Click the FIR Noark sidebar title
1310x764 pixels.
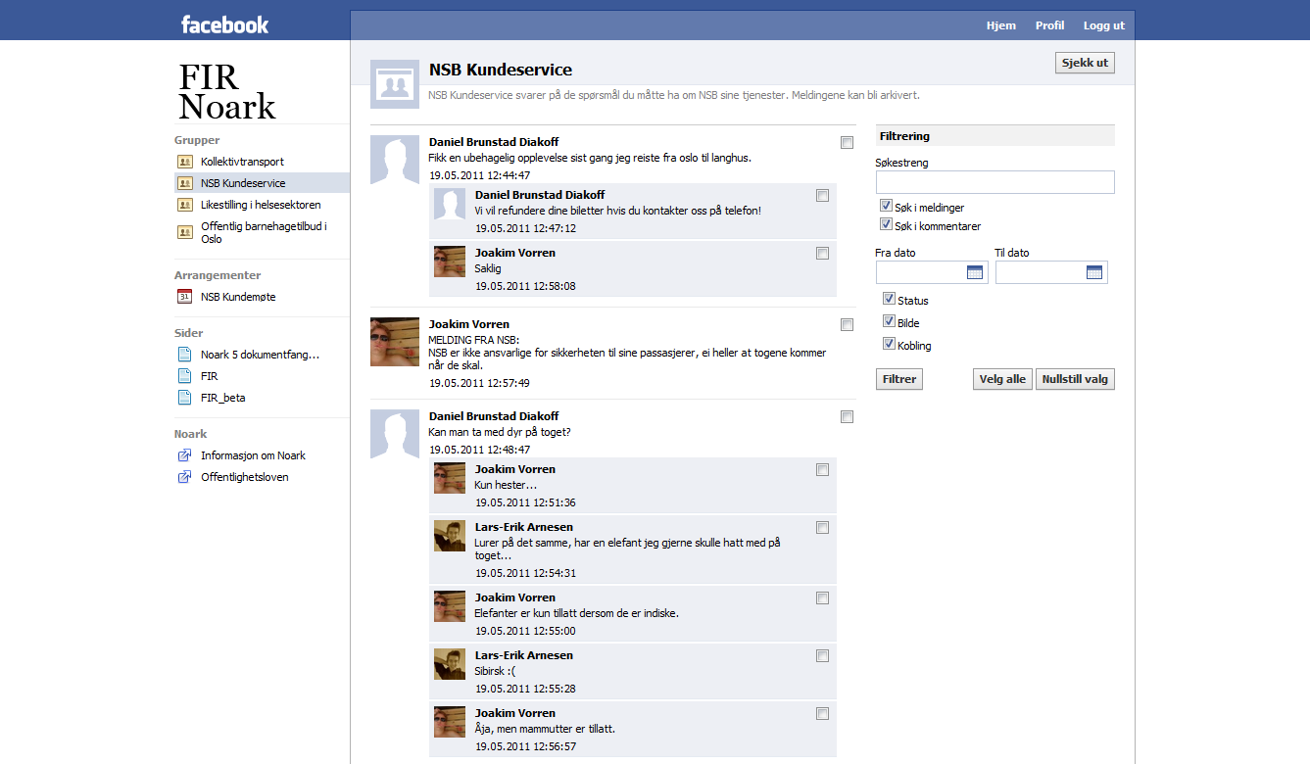[227, 91]
